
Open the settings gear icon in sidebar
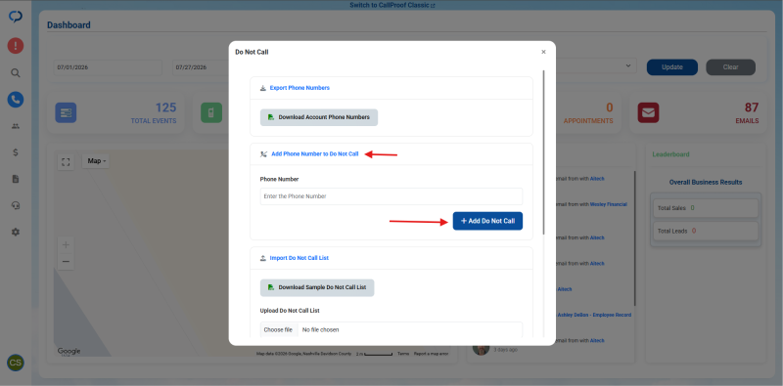pyautogui.click(x=16, y=232)
